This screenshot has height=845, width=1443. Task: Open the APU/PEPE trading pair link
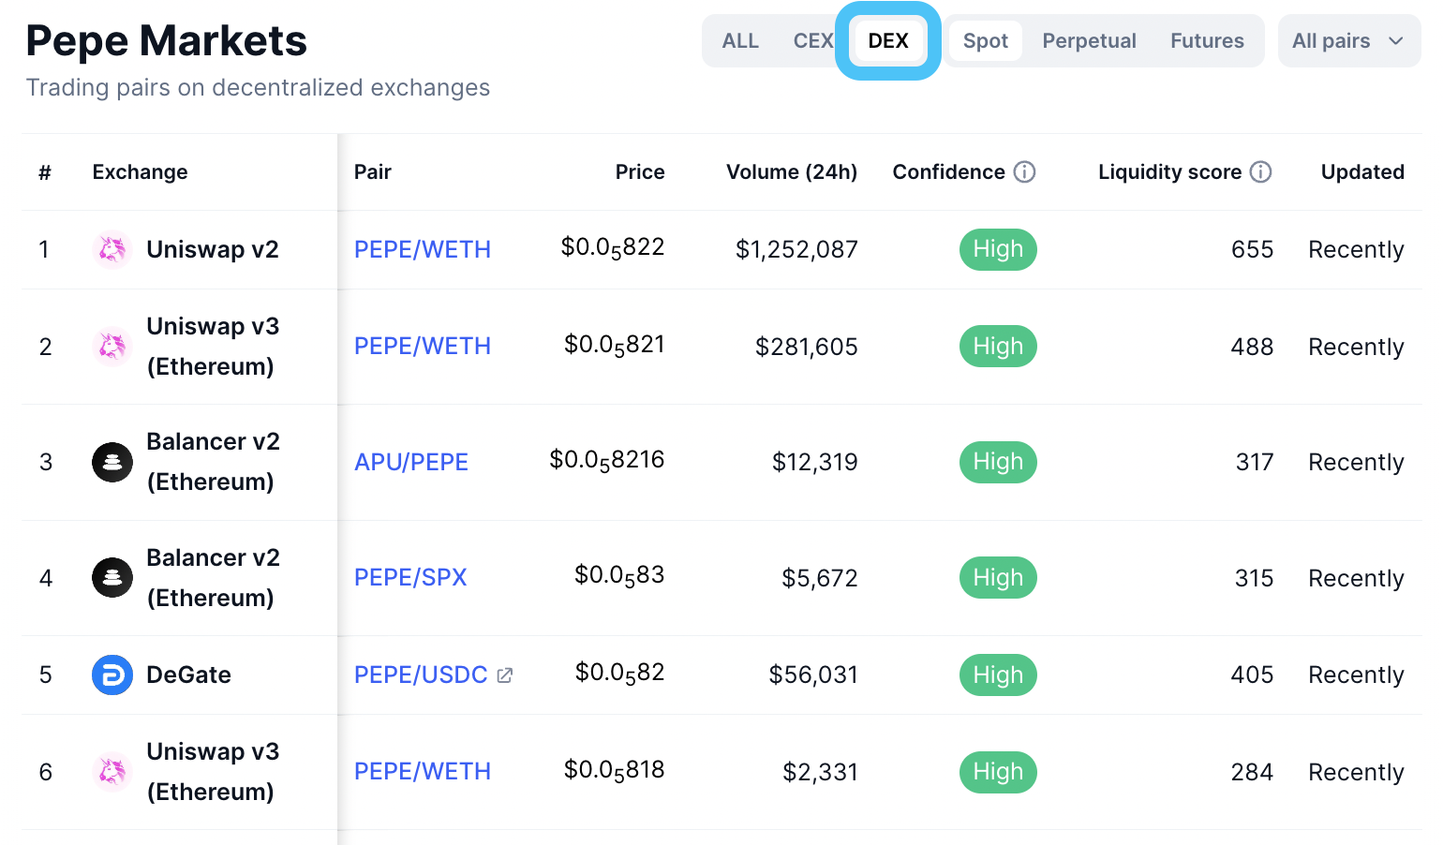[411, 462]
